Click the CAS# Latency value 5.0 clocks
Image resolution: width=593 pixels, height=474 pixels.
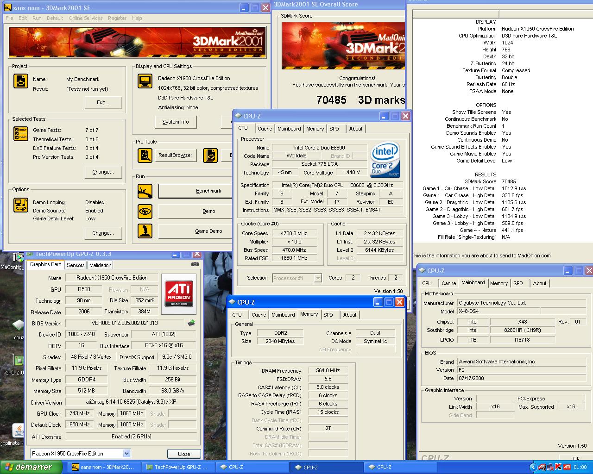(x=328, y=387)
